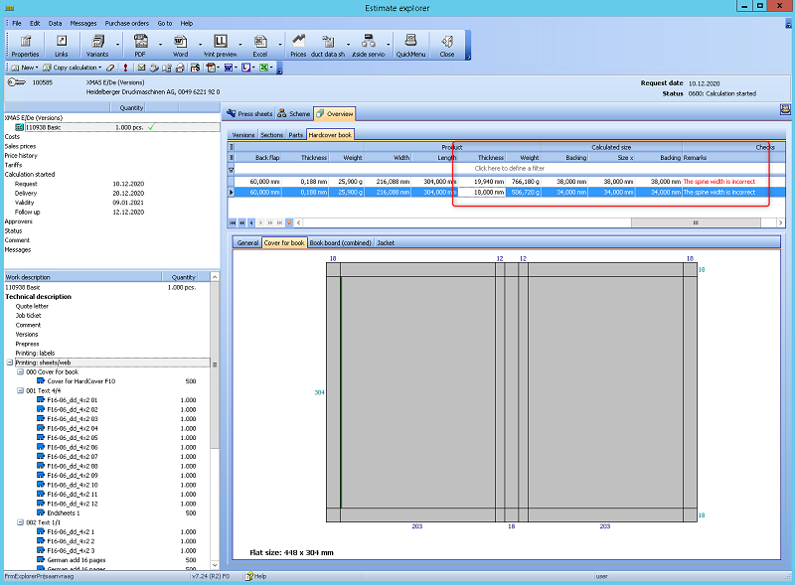
Task: Click the Close door icon in the toolbar
Action: click(x=446, y=45)
